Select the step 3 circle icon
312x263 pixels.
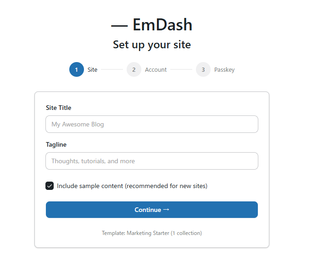click(x=203, y=69)
